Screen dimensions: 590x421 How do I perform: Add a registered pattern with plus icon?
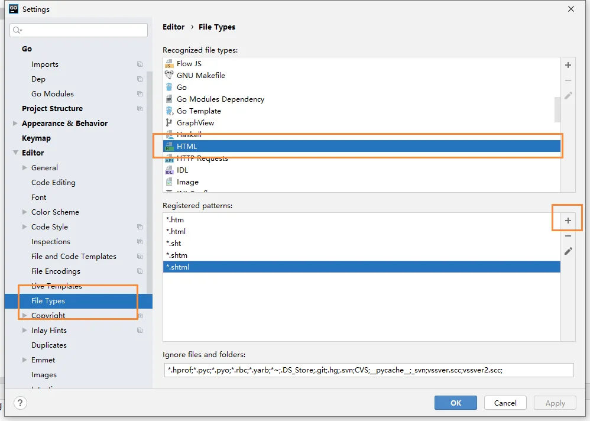click(568, 221)
